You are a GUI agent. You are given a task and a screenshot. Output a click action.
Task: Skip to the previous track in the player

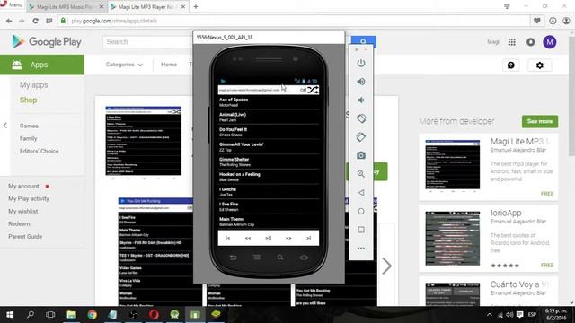click(x=227, y=238)
